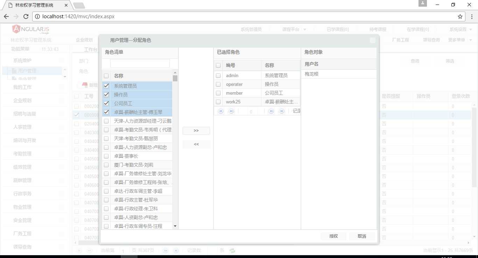
Task: Open the 领导查询 top menu item
Action: point(431,40)
